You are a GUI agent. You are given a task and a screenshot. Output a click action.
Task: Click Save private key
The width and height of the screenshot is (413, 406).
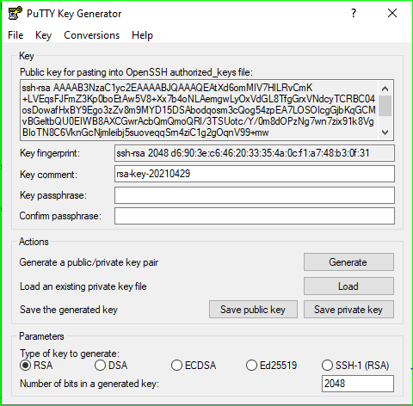tap(348, 310)
